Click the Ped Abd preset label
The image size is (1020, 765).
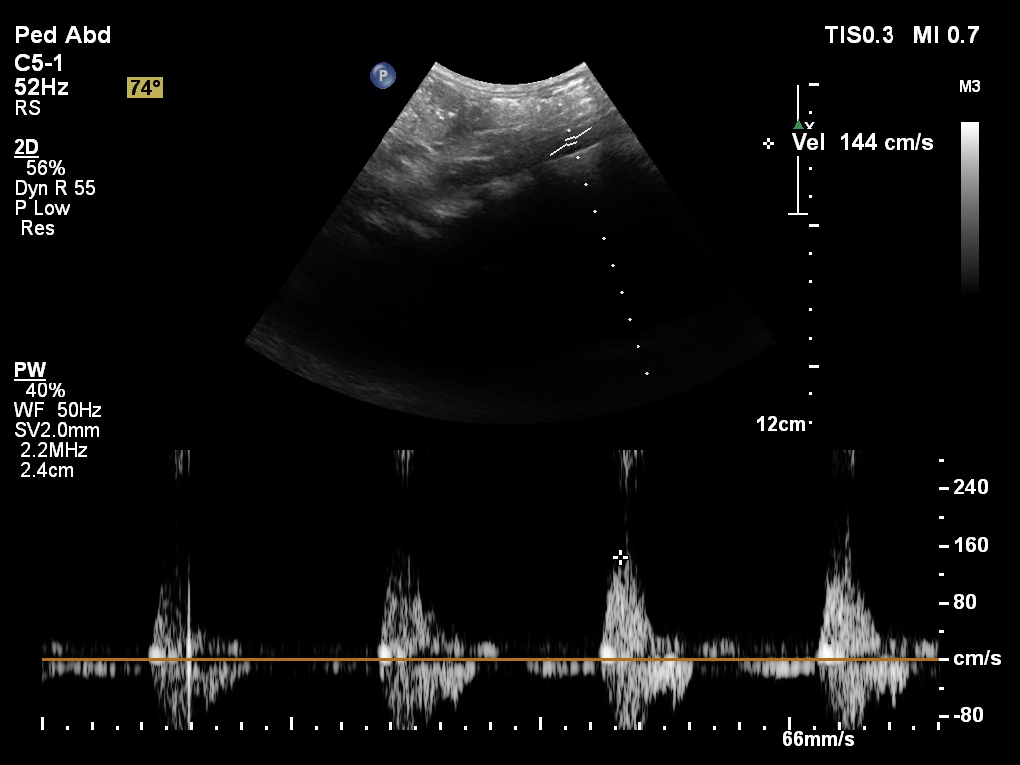click(x=62, y=36)
